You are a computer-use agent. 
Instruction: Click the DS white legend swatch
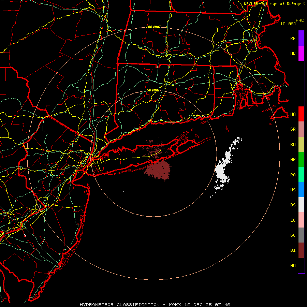coord(301,205)
